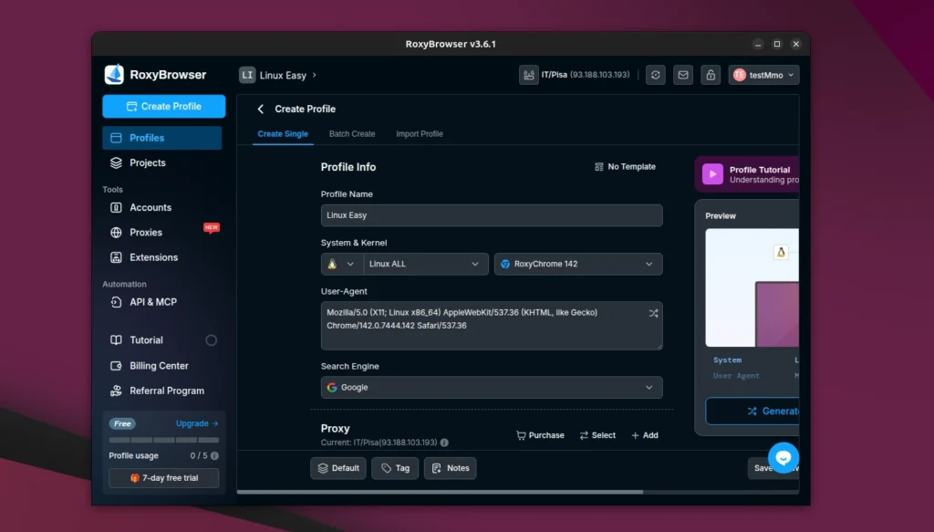
Task: Click the Create Profile button
Action: click(x=163, y=106)
